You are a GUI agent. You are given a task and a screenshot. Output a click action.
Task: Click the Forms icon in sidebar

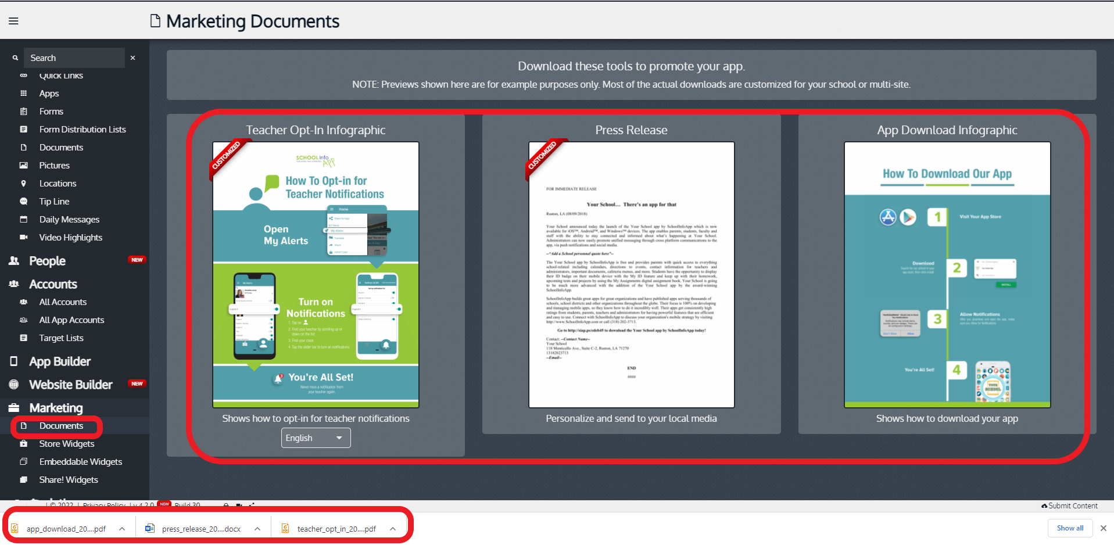click(x=24, y=112)
